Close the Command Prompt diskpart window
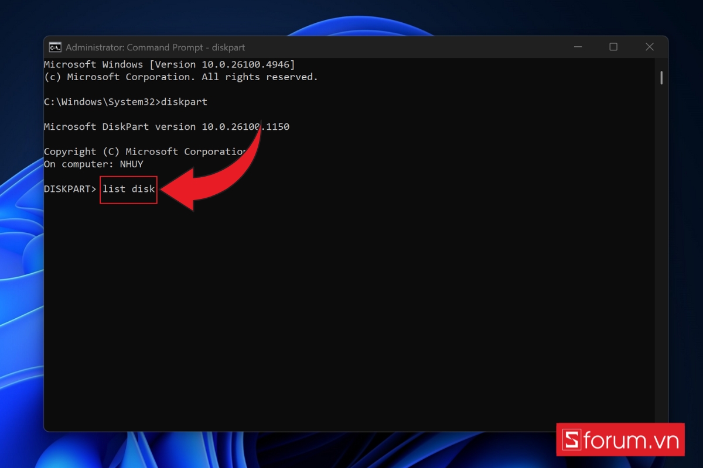Image resolution: width=703 pixels, height=468 pixels. pyautogui.click(x=650, y=47)
